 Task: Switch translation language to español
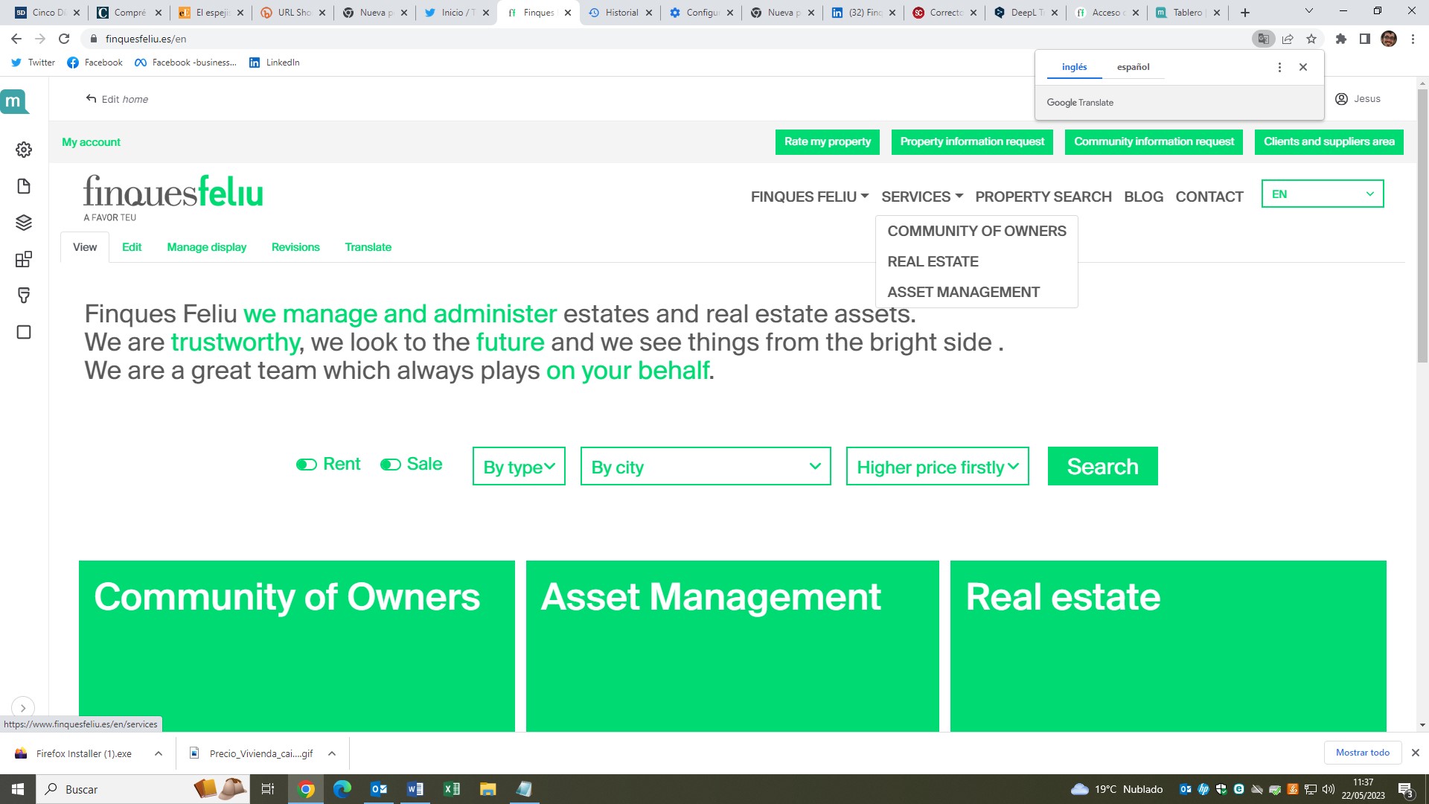tap(1133, 66)
